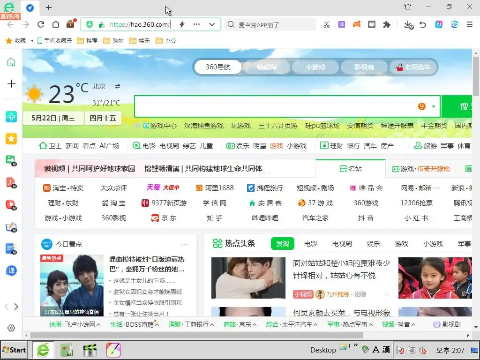Click the green shield security icon
The image size is (480, 360).
(x=90, y=24)
